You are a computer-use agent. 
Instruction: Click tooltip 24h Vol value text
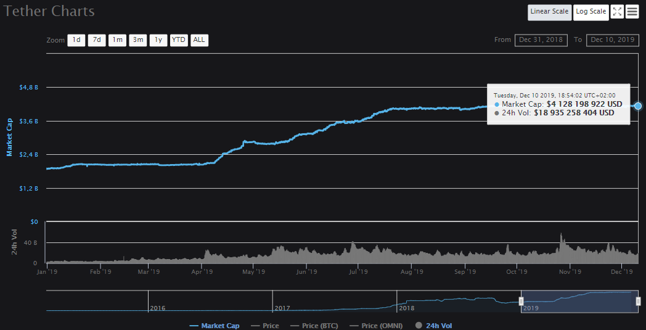574,113
